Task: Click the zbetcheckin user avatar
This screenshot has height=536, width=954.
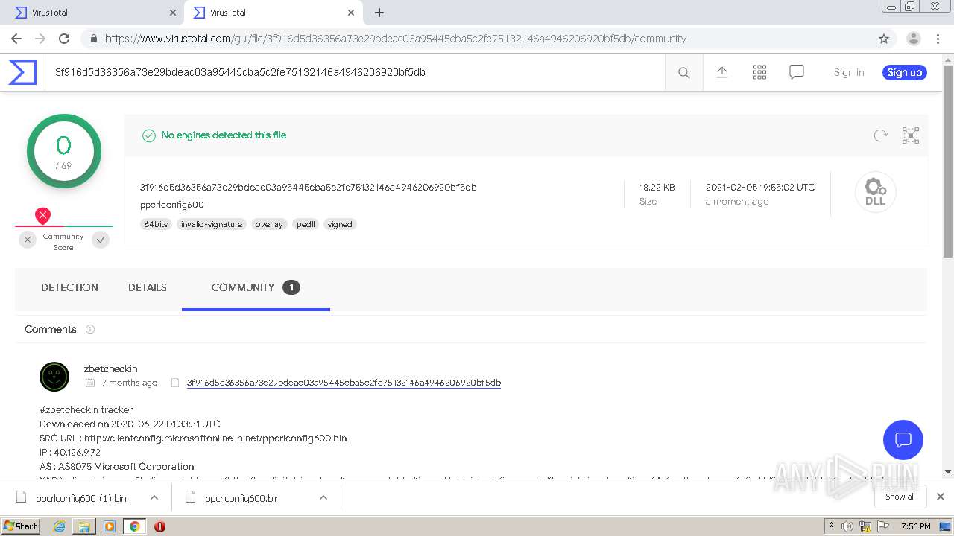Action: tap(54, 376)
